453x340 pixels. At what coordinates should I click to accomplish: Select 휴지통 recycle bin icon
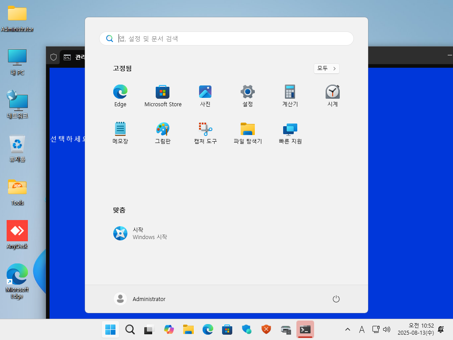click(17, 149)
